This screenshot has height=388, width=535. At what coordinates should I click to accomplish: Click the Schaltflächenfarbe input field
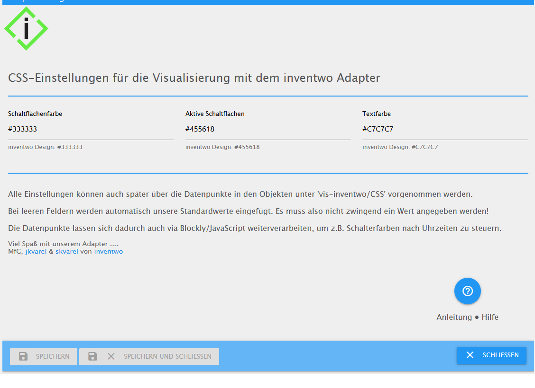[90, 129]
